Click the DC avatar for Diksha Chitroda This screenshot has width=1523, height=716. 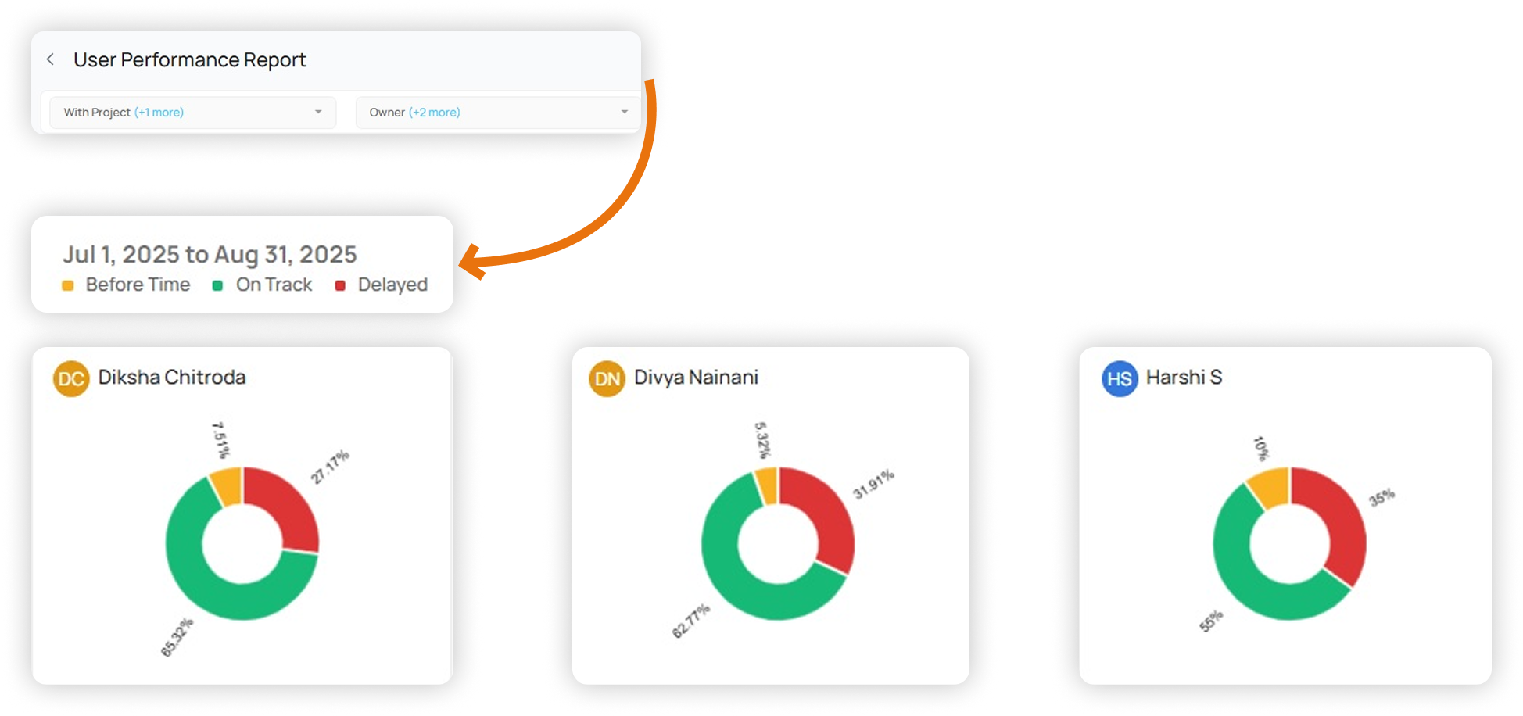[71, 379]
